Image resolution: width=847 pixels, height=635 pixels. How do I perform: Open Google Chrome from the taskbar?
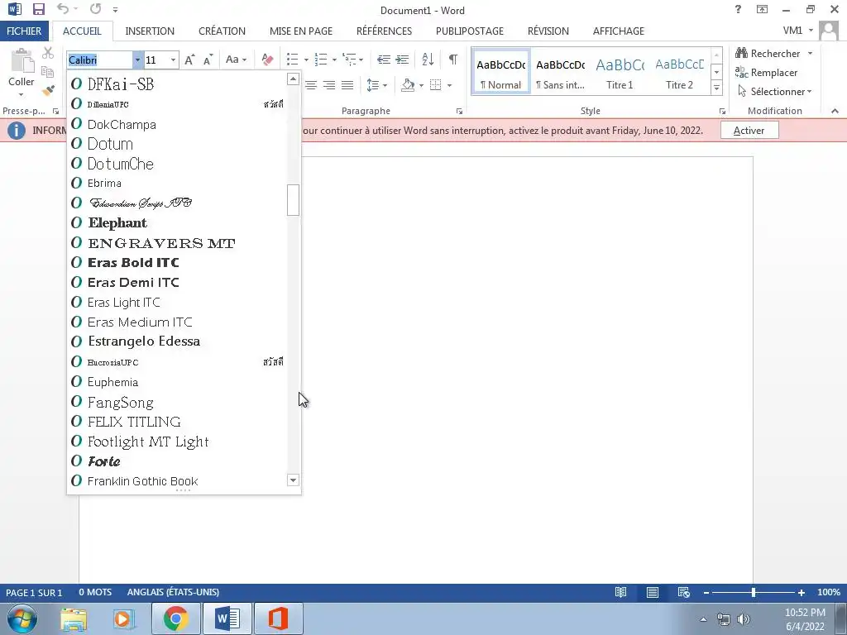coord(176,618)
